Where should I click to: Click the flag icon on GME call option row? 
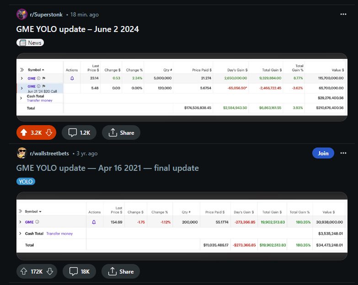(44, 86)
